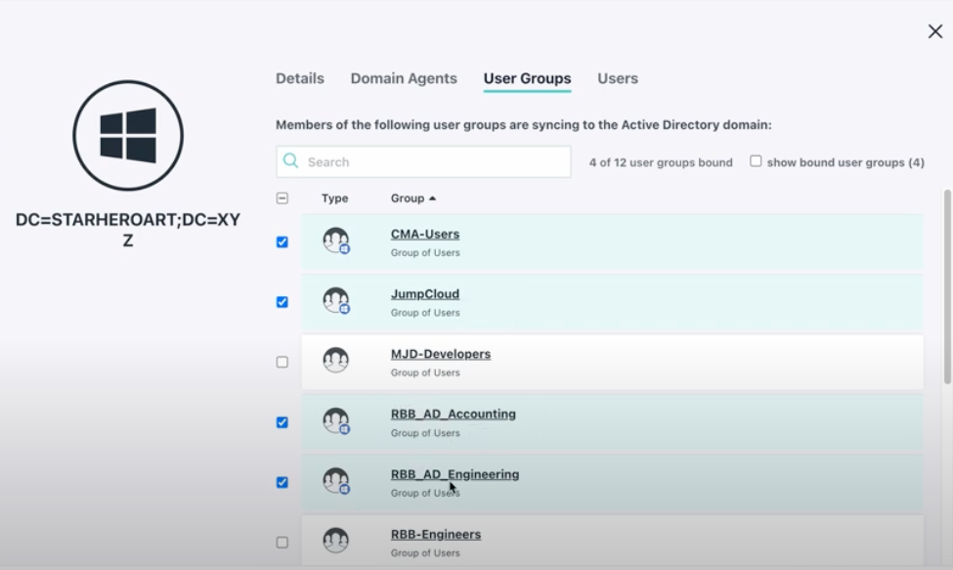This screenshot has height=570, width=953.
Task: Click the 'Members of the following user groups' description
Action: tap(524, 124)
